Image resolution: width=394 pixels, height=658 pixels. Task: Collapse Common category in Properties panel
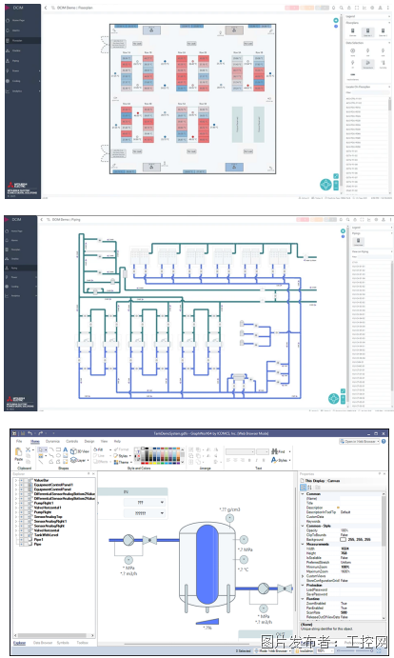303,494
